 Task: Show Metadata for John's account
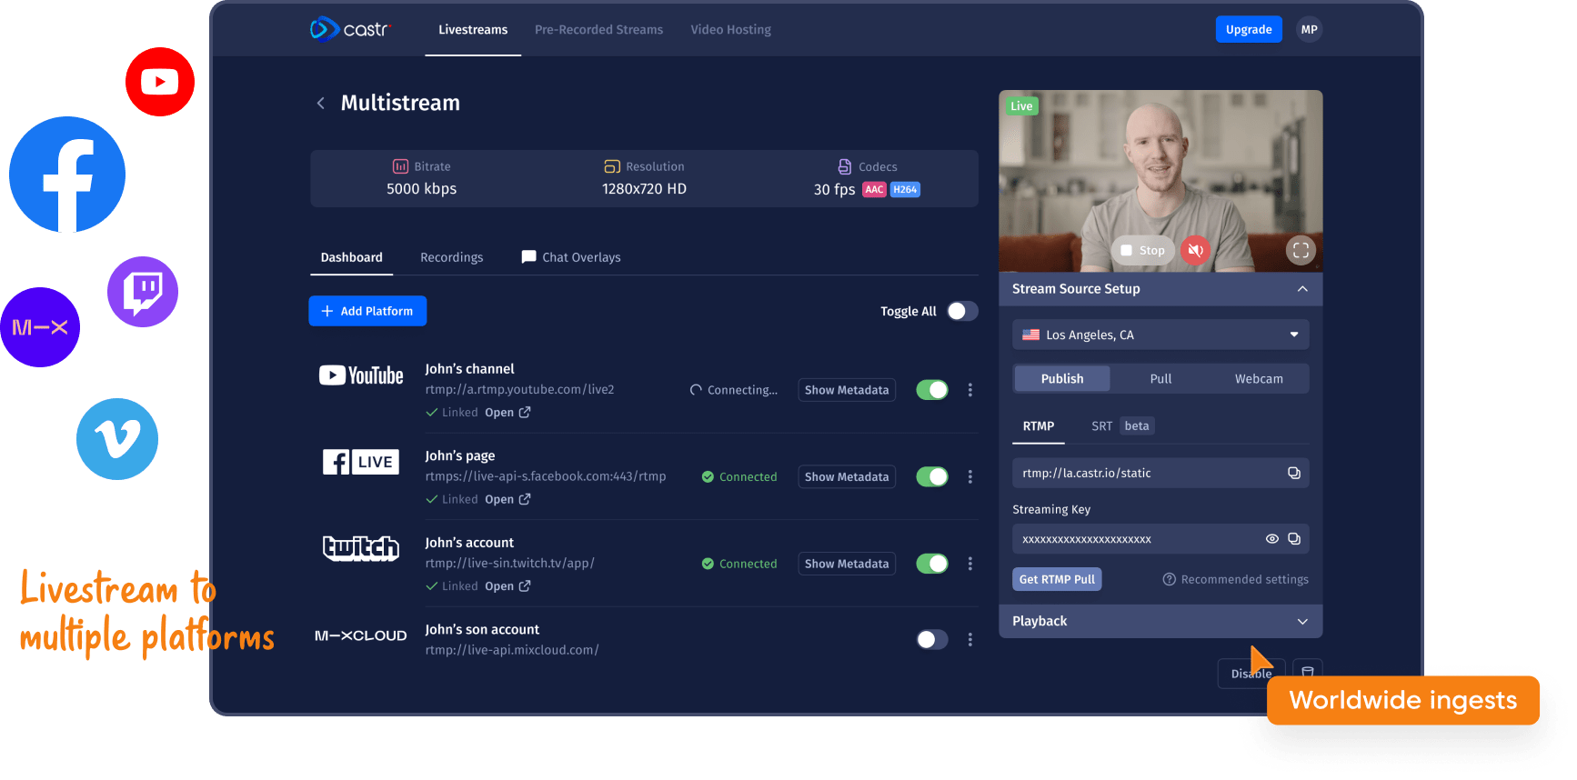(x=847, y=564)
